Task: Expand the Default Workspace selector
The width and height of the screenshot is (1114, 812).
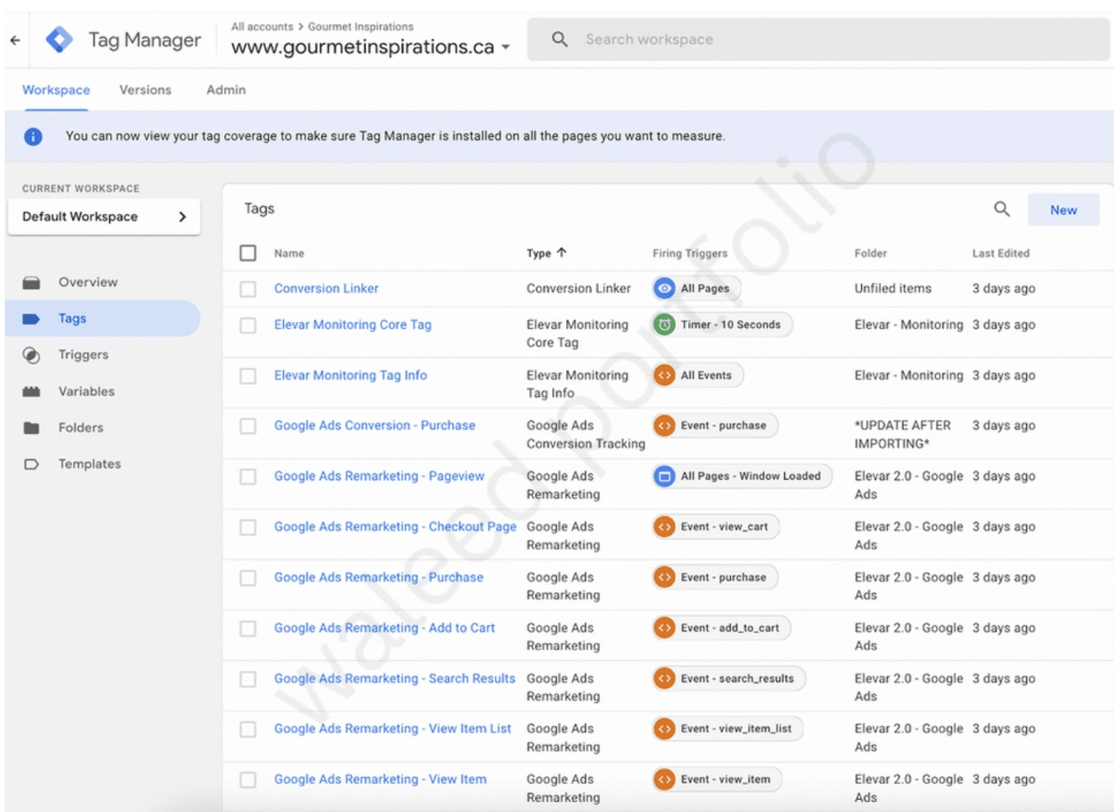Action: click(104, 217)
